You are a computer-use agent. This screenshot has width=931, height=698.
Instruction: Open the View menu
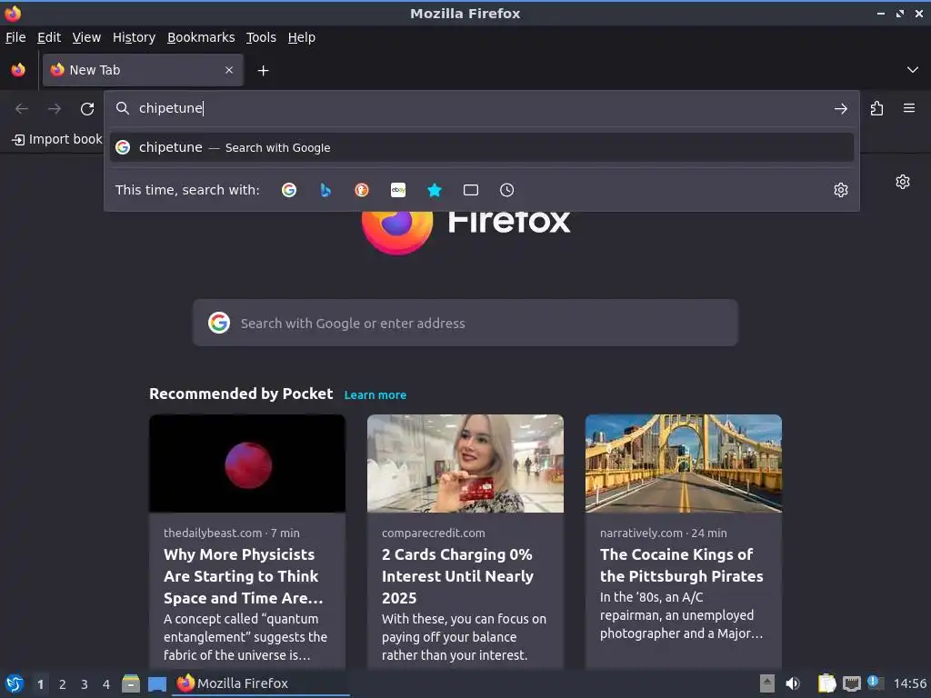click(86, 37)
